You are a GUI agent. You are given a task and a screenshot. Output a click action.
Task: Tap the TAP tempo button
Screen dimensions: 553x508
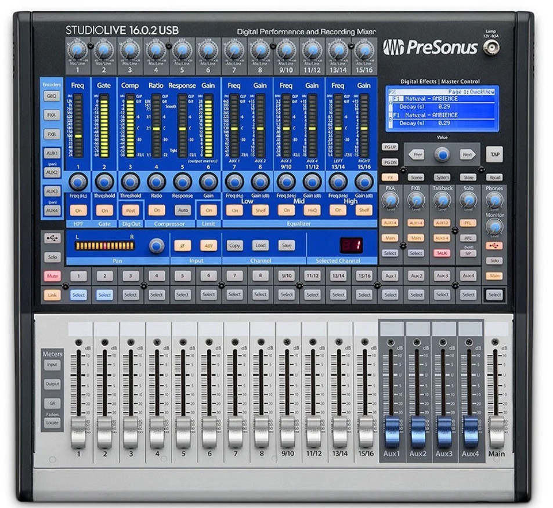495,154
